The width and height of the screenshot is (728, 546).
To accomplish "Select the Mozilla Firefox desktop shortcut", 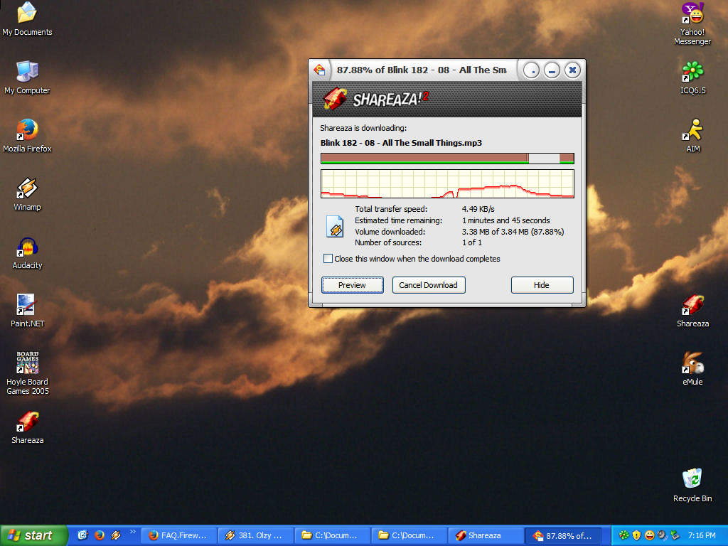I will pyautogui.click(x=27, y=136).
